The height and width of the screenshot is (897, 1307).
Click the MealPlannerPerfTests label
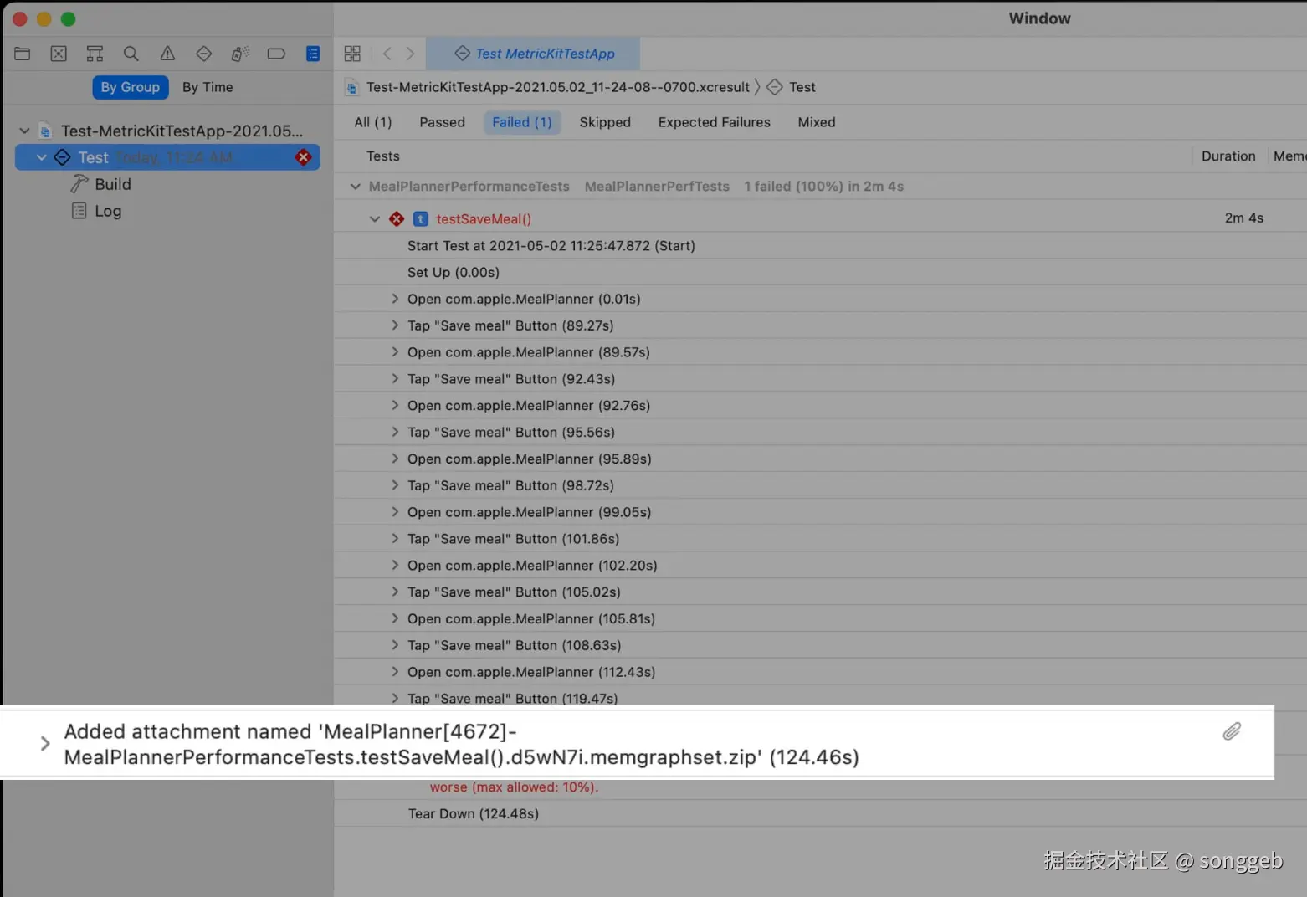[x=657, y=187]
